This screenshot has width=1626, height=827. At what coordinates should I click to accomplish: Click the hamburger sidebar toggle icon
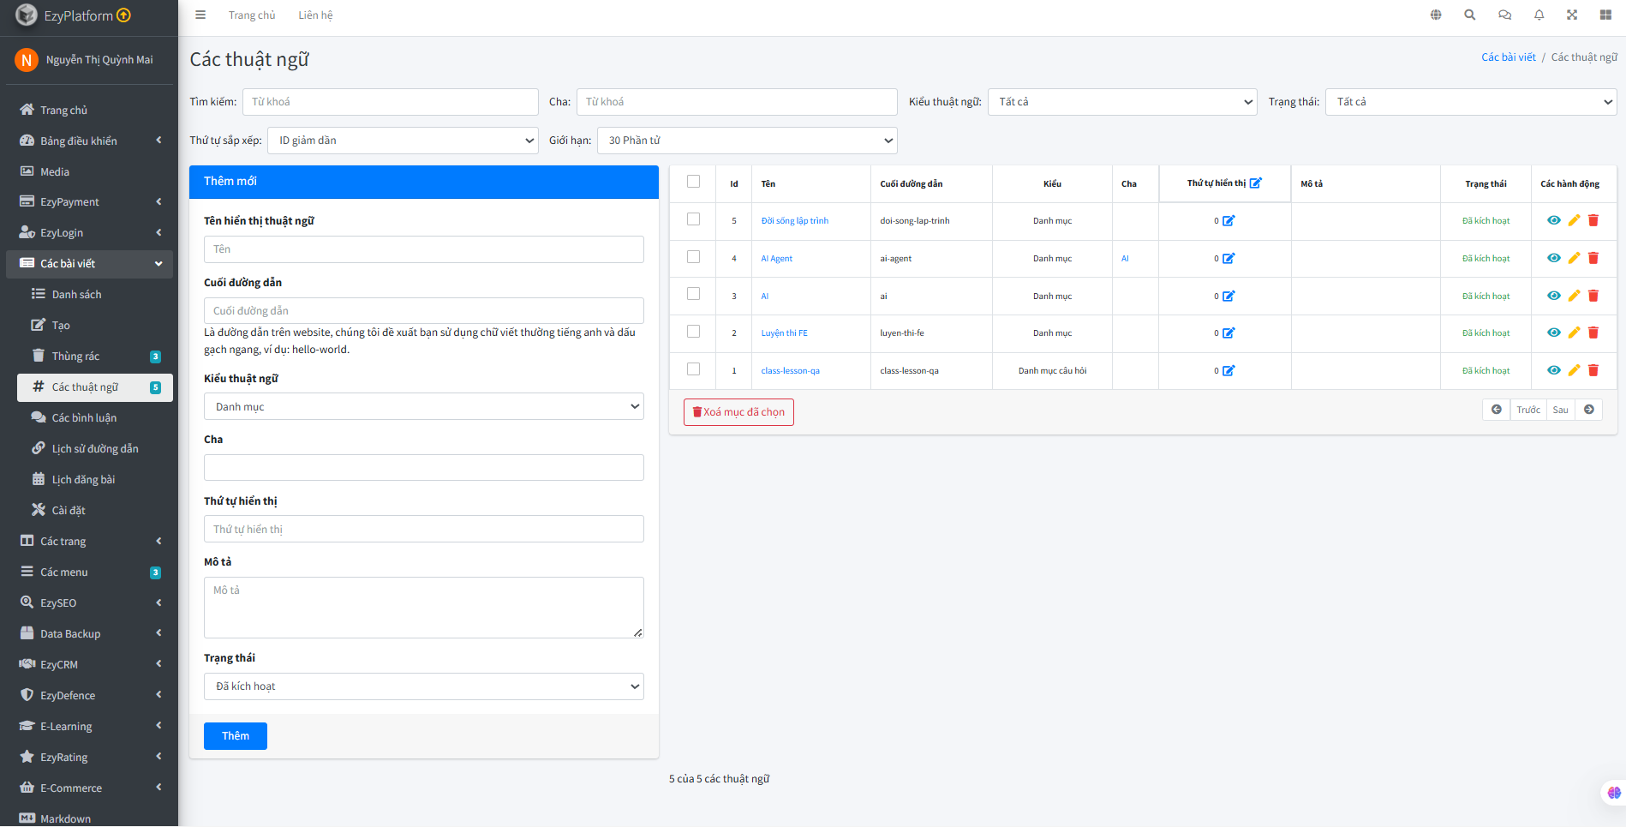pos(200,15)
